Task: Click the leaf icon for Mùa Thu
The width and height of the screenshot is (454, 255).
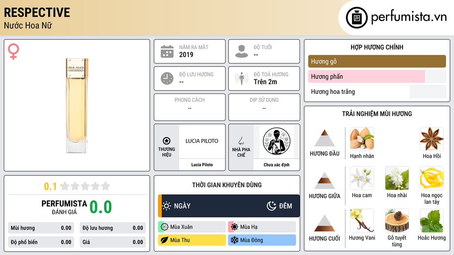Action: click(164, 240)
